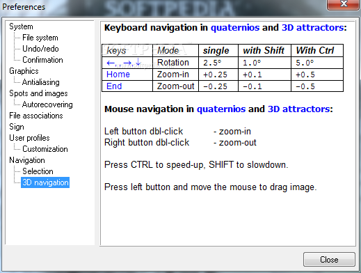The height and width of the screenshot is (273, 361).
Task: Select Spots and images category
Action: coord(38,93)
